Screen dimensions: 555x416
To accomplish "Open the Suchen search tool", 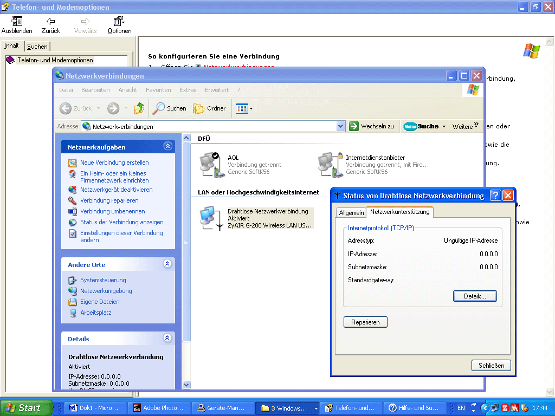I will [x=169, y=108].
